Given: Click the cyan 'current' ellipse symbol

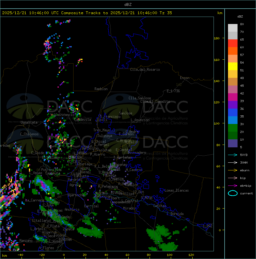Looking at the screenshot, I should (233, 193).
